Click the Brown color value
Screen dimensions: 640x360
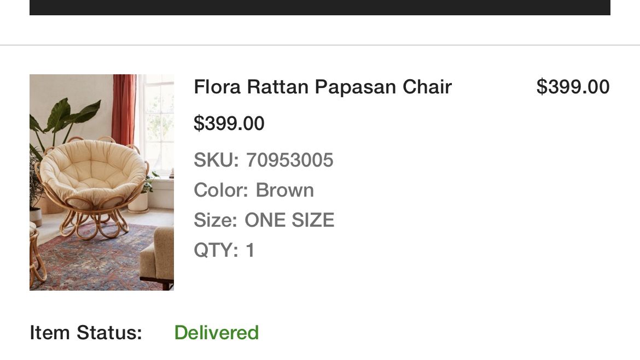click(x=284, y=190)
